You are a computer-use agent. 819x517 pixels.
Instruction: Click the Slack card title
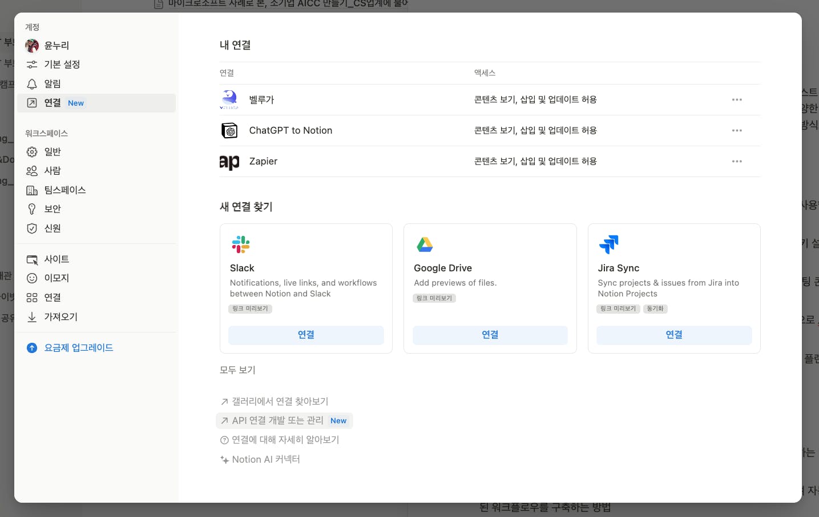point(242,268)
